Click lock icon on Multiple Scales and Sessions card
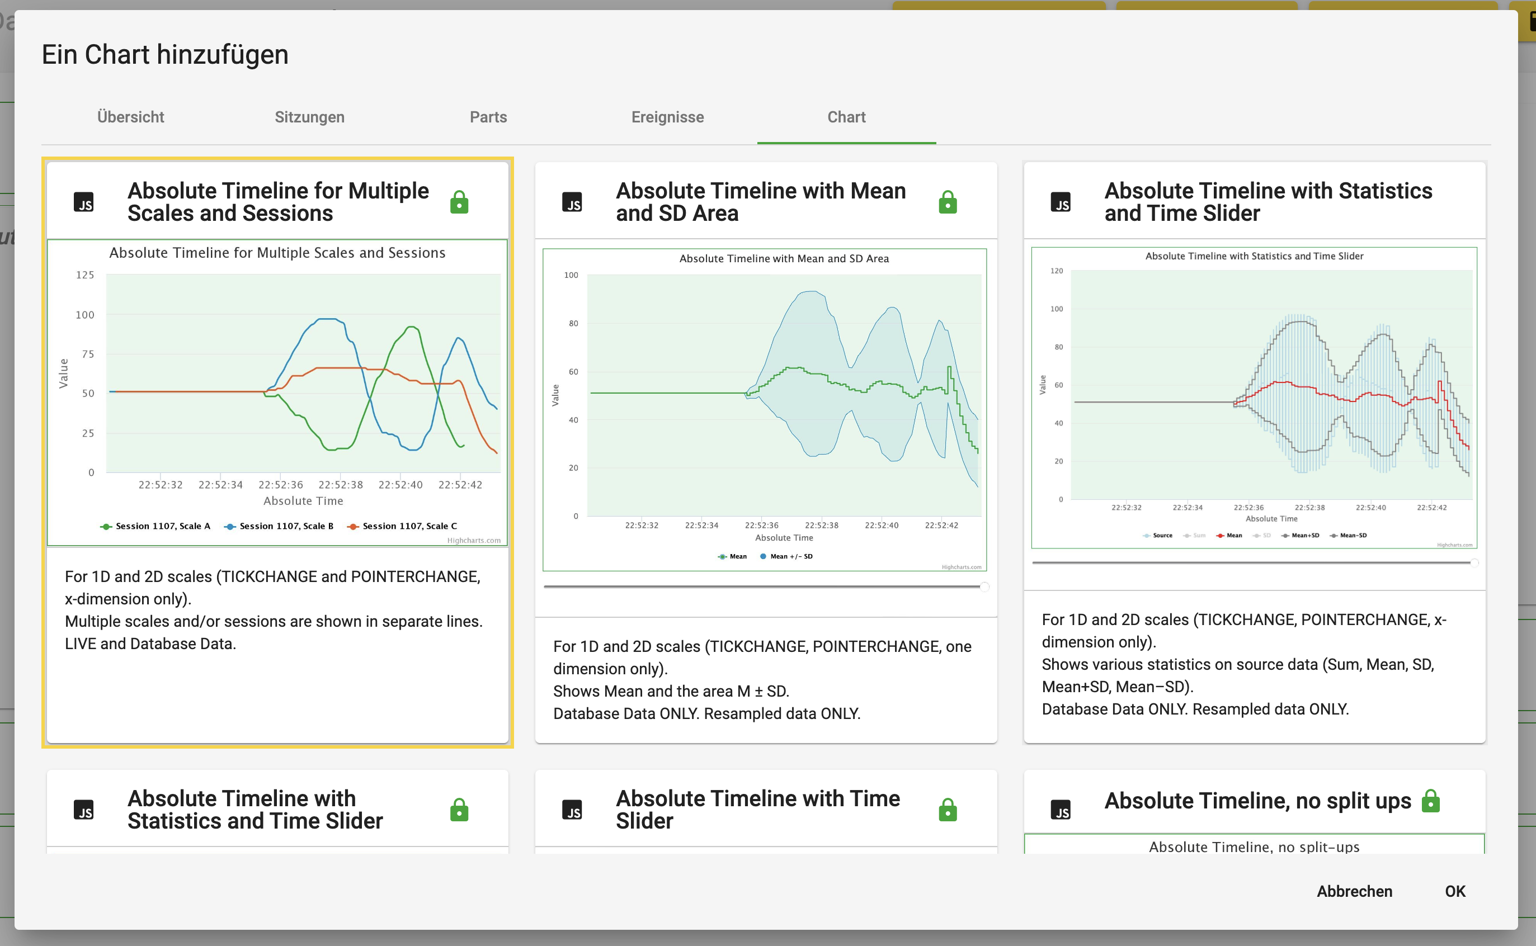The height and width of the screenshot is (946, 1536). click(x=459, y=202)
